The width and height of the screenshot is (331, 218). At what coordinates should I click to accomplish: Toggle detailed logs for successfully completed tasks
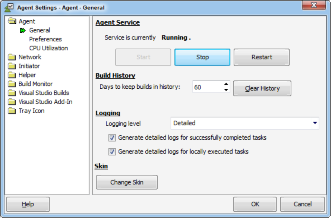click(112, 138)
